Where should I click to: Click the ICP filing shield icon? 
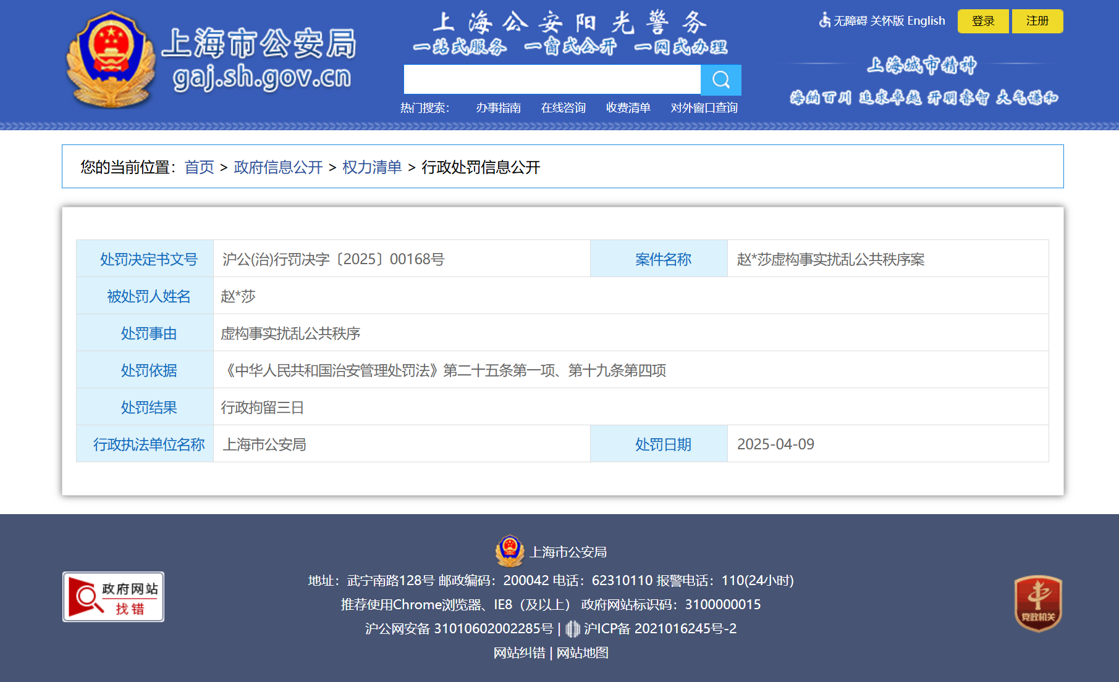pyautogui.click(x=573, y=629)
